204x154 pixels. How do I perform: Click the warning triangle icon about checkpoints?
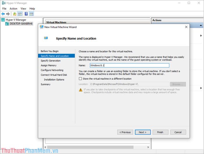click(x=81, y=90)
